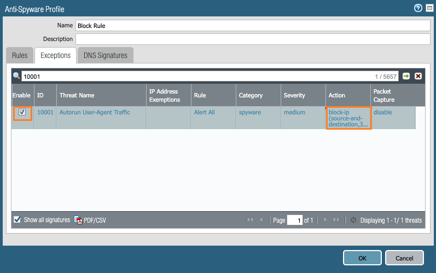Click the Cancel button

coord(404,258)
